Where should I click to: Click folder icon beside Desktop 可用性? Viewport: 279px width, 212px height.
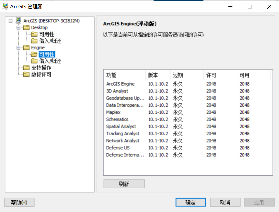point(34,34)
